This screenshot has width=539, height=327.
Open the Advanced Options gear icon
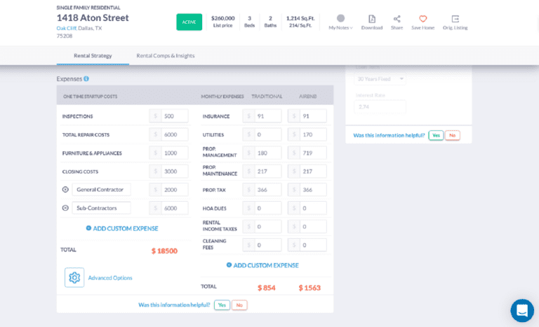pos(74,277)
